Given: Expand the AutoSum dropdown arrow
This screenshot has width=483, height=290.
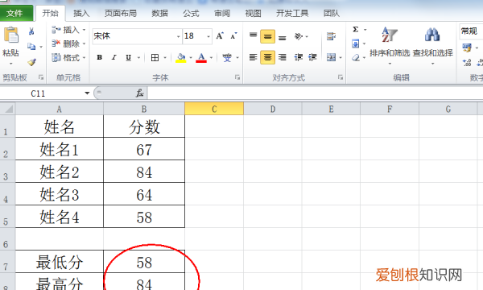Looking at the screenshot, I should click(365, 30).
